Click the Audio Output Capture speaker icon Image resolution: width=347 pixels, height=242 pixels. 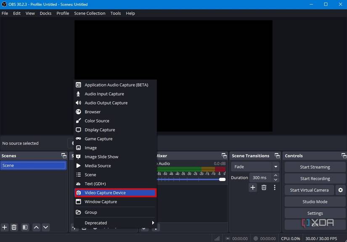78,103
